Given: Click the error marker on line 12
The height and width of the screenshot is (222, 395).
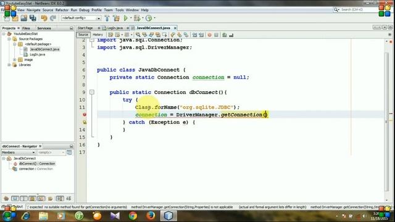Looking at the screenshot, I should pos(85,115).
